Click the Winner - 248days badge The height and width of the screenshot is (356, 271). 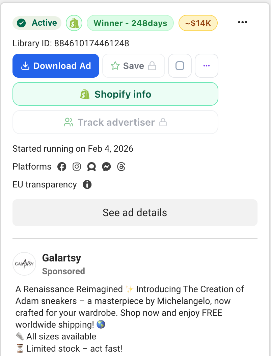(x=130, y=23)
